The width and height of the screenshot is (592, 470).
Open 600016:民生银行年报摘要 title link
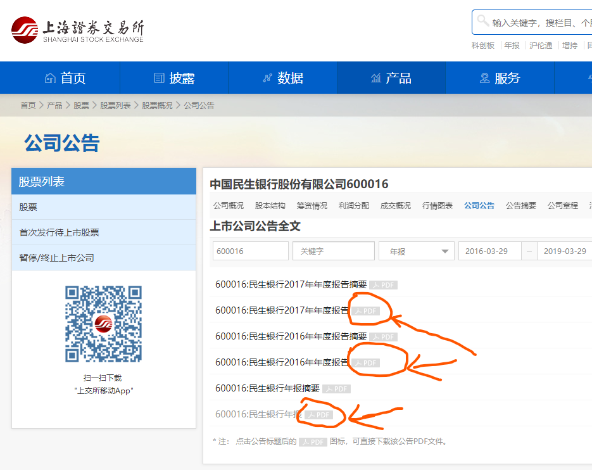pos(267,388)
